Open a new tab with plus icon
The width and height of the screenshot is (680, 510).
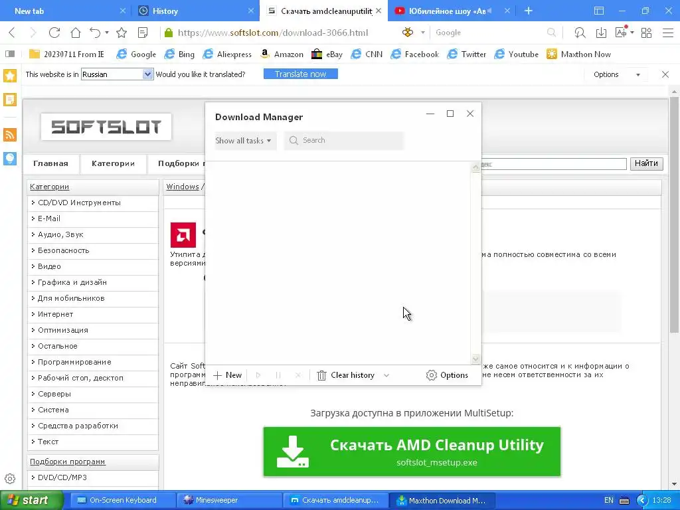[x=528, y=11]
